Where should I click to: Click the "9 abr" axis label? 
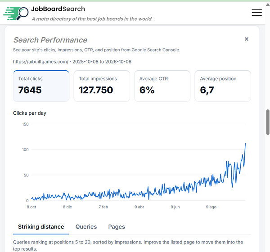(x=139, y=207)
